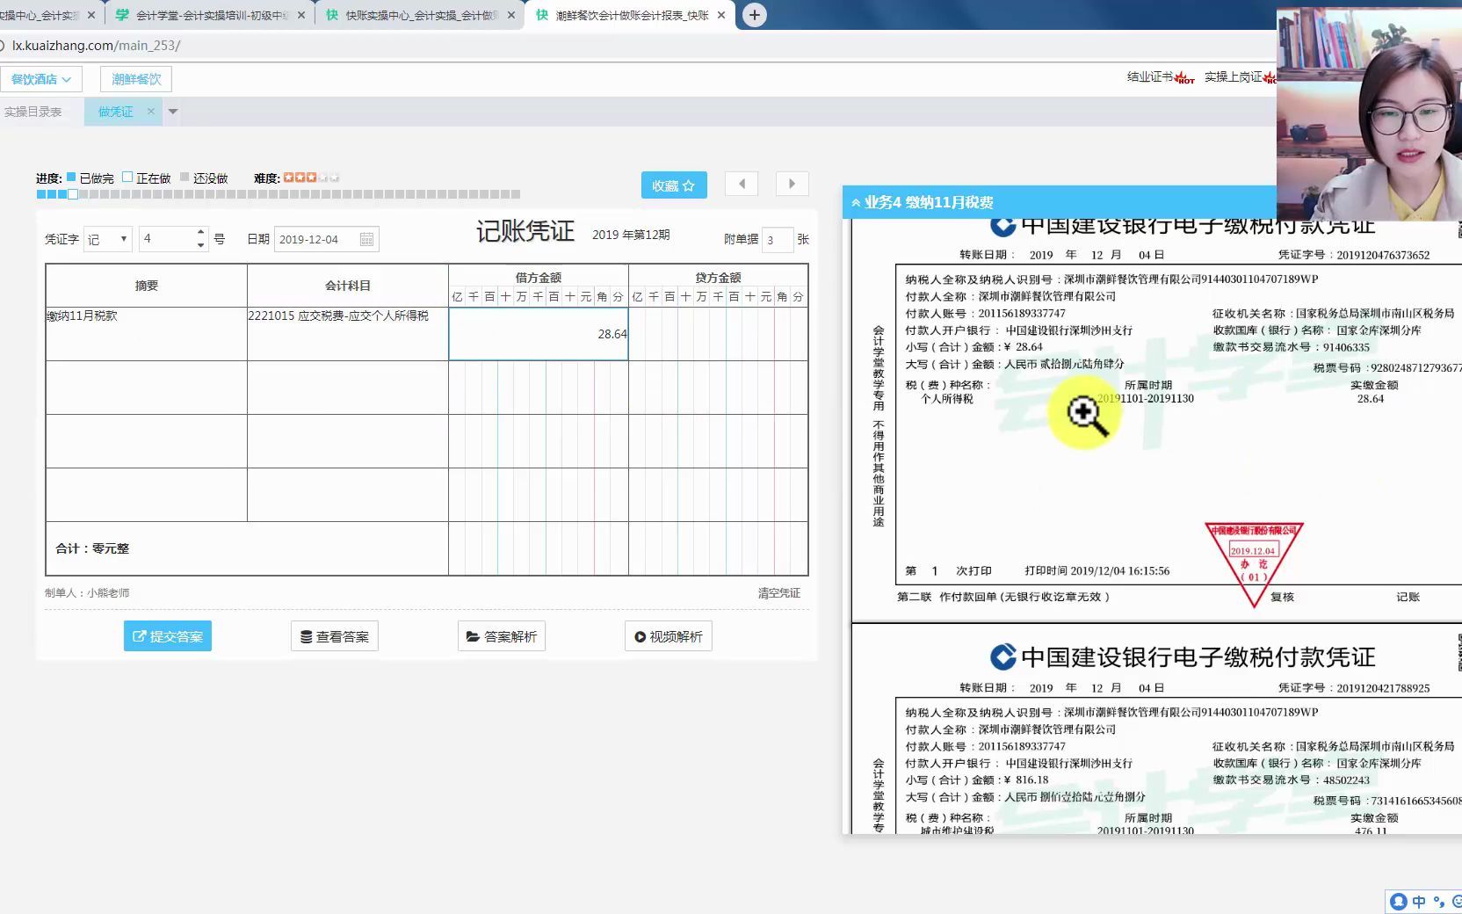The height and width of the screenshot is (914, 1462).
Task: Go to previous task with left arrow
Action: (742, 184)
